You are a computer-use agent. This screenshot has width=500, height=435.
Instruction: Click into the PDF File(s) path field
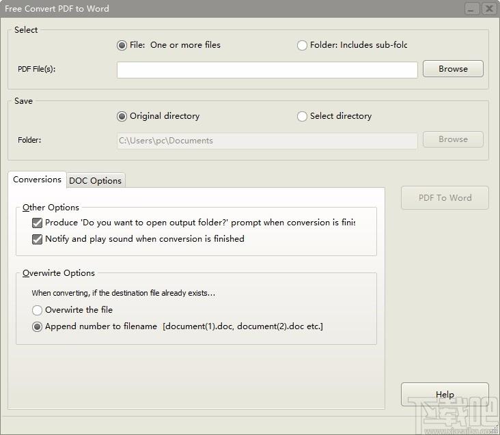267,70
